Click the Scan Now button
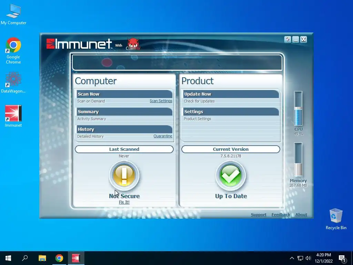 pos(124,94)
